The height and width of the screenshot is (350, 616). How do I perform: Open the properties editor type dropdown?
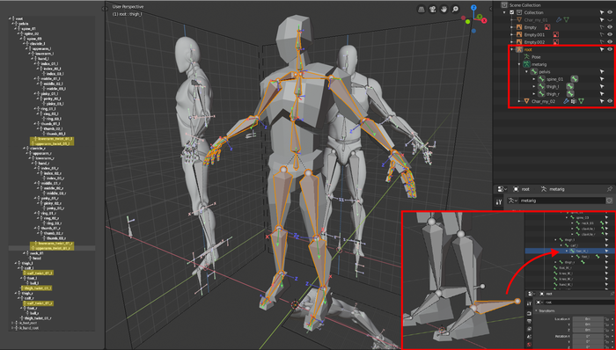(x=502, y=189)
